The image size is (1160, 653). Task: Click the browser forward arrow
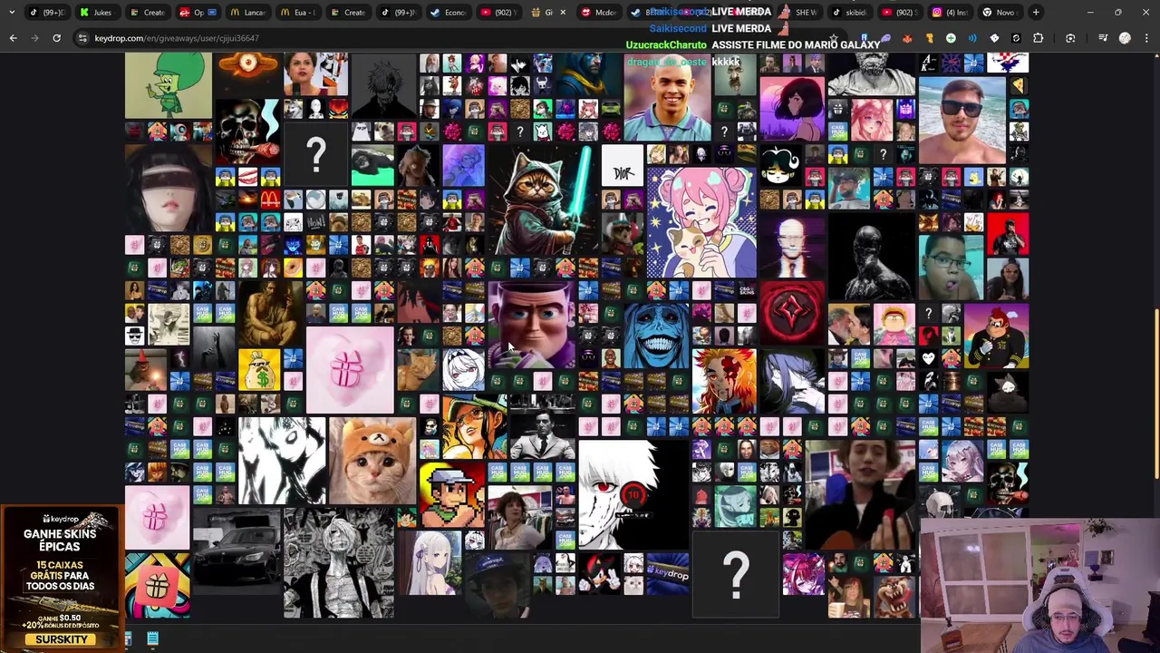tap(34, 38)
